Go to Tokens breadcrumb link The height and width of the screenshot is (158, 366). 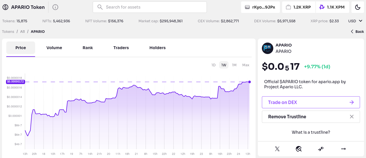[8, 31]
